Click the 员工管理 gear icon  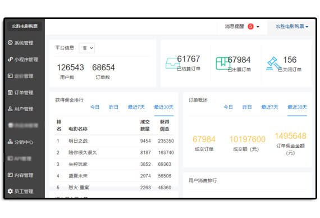pyautogui.click(x=10, y=191)
